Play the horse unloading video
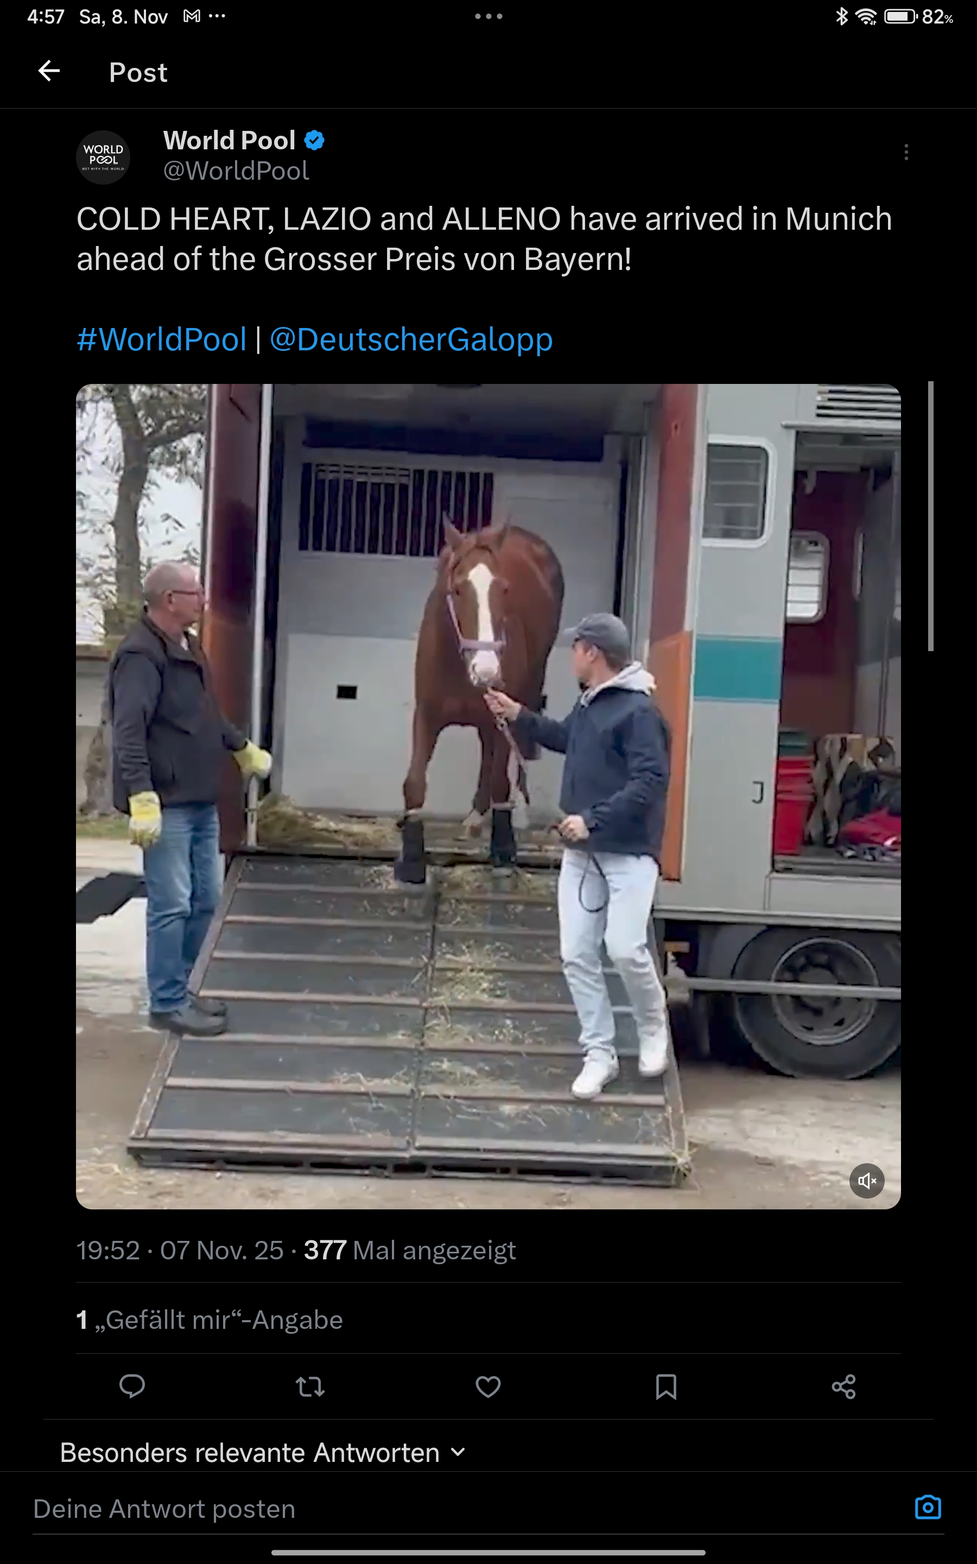977x1564 pixels. [x=488, y=796]
